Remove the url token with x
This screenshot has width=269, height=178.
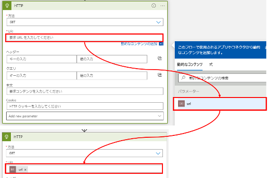coord(25,170)
